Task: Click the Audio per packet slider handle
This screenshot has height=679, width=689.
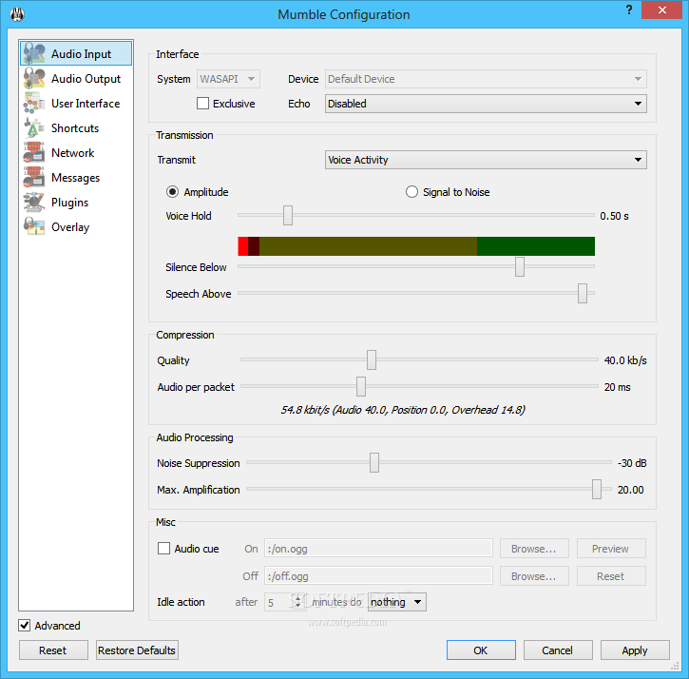Action: [x=361, y=386]
